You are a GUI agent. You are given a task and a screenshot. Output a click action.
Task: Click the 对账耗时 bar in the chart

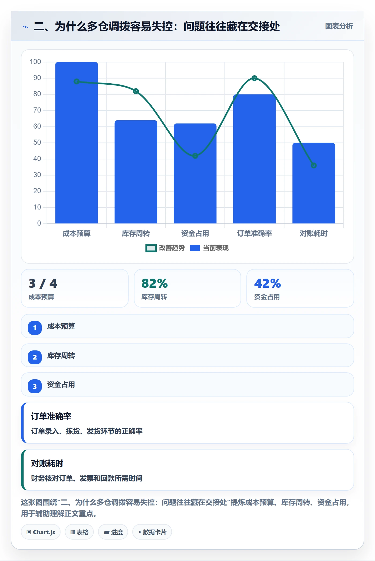tap(314, 183)
